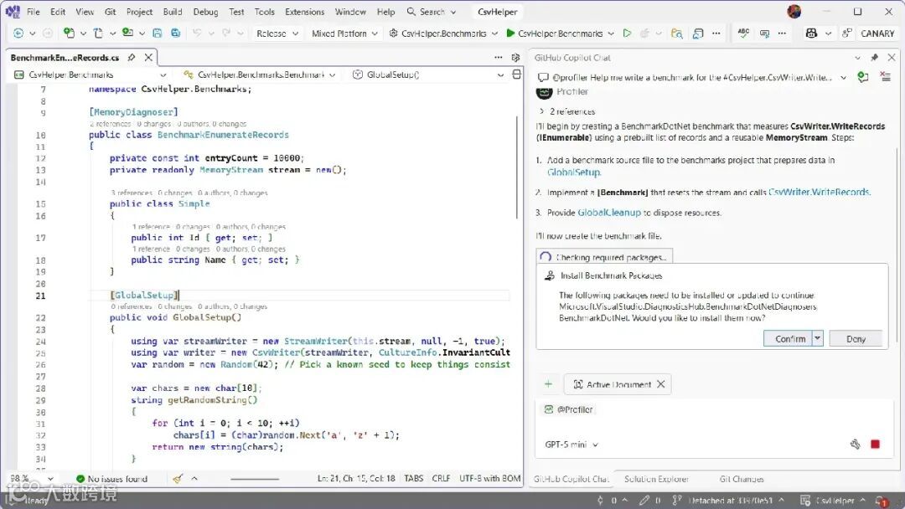Click the CsvHelper repository status bar item
The width and height of the screenshot is (905, 509).
point(834,501)
